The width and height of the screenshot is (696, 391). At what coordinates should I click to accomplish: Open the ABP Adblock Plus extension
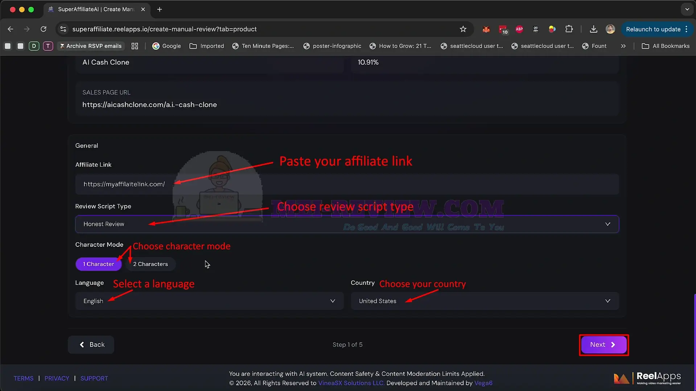[519, 29]
